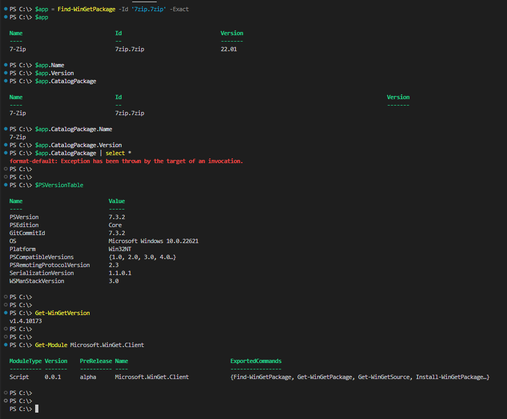Click the 22.01 version value

[x=229, y=49]
